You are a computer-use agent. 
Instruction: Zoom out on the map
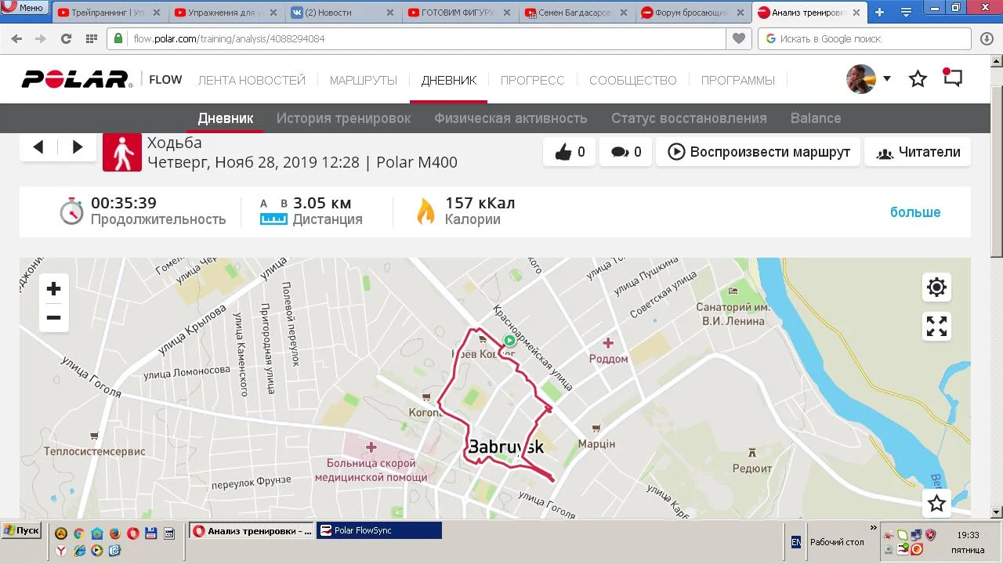point(53,317)
